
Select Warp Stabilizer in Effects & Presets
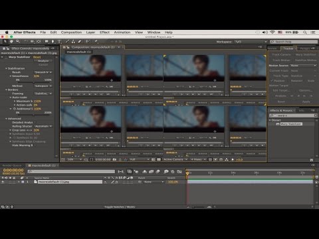click(291, 124)
